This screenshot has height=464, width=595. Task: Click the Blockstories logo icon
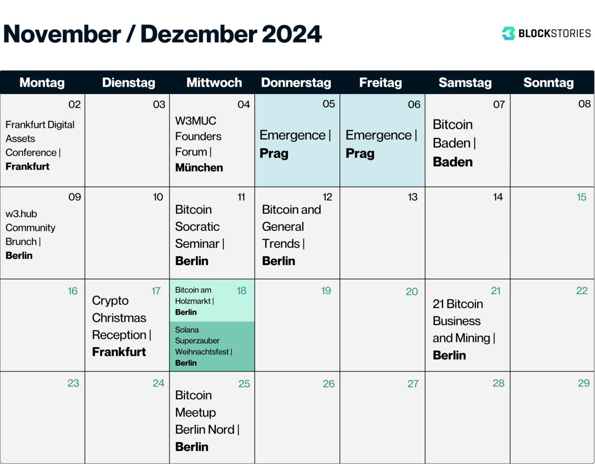coord(508,33)
